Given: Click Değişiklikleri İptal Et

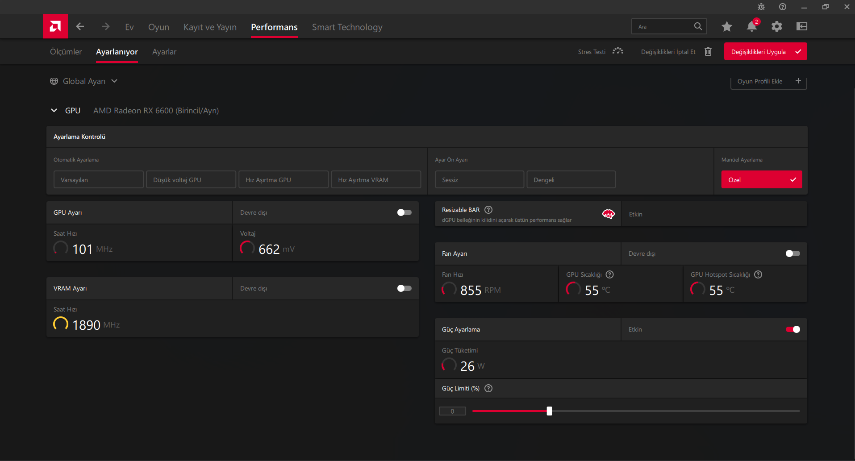Looking at the screenshot, I should coord(668,52).
